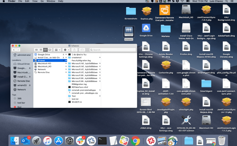
Task: Select 2019.06.20 wdmon wireless diagnostics file
Action: (186, 124)
